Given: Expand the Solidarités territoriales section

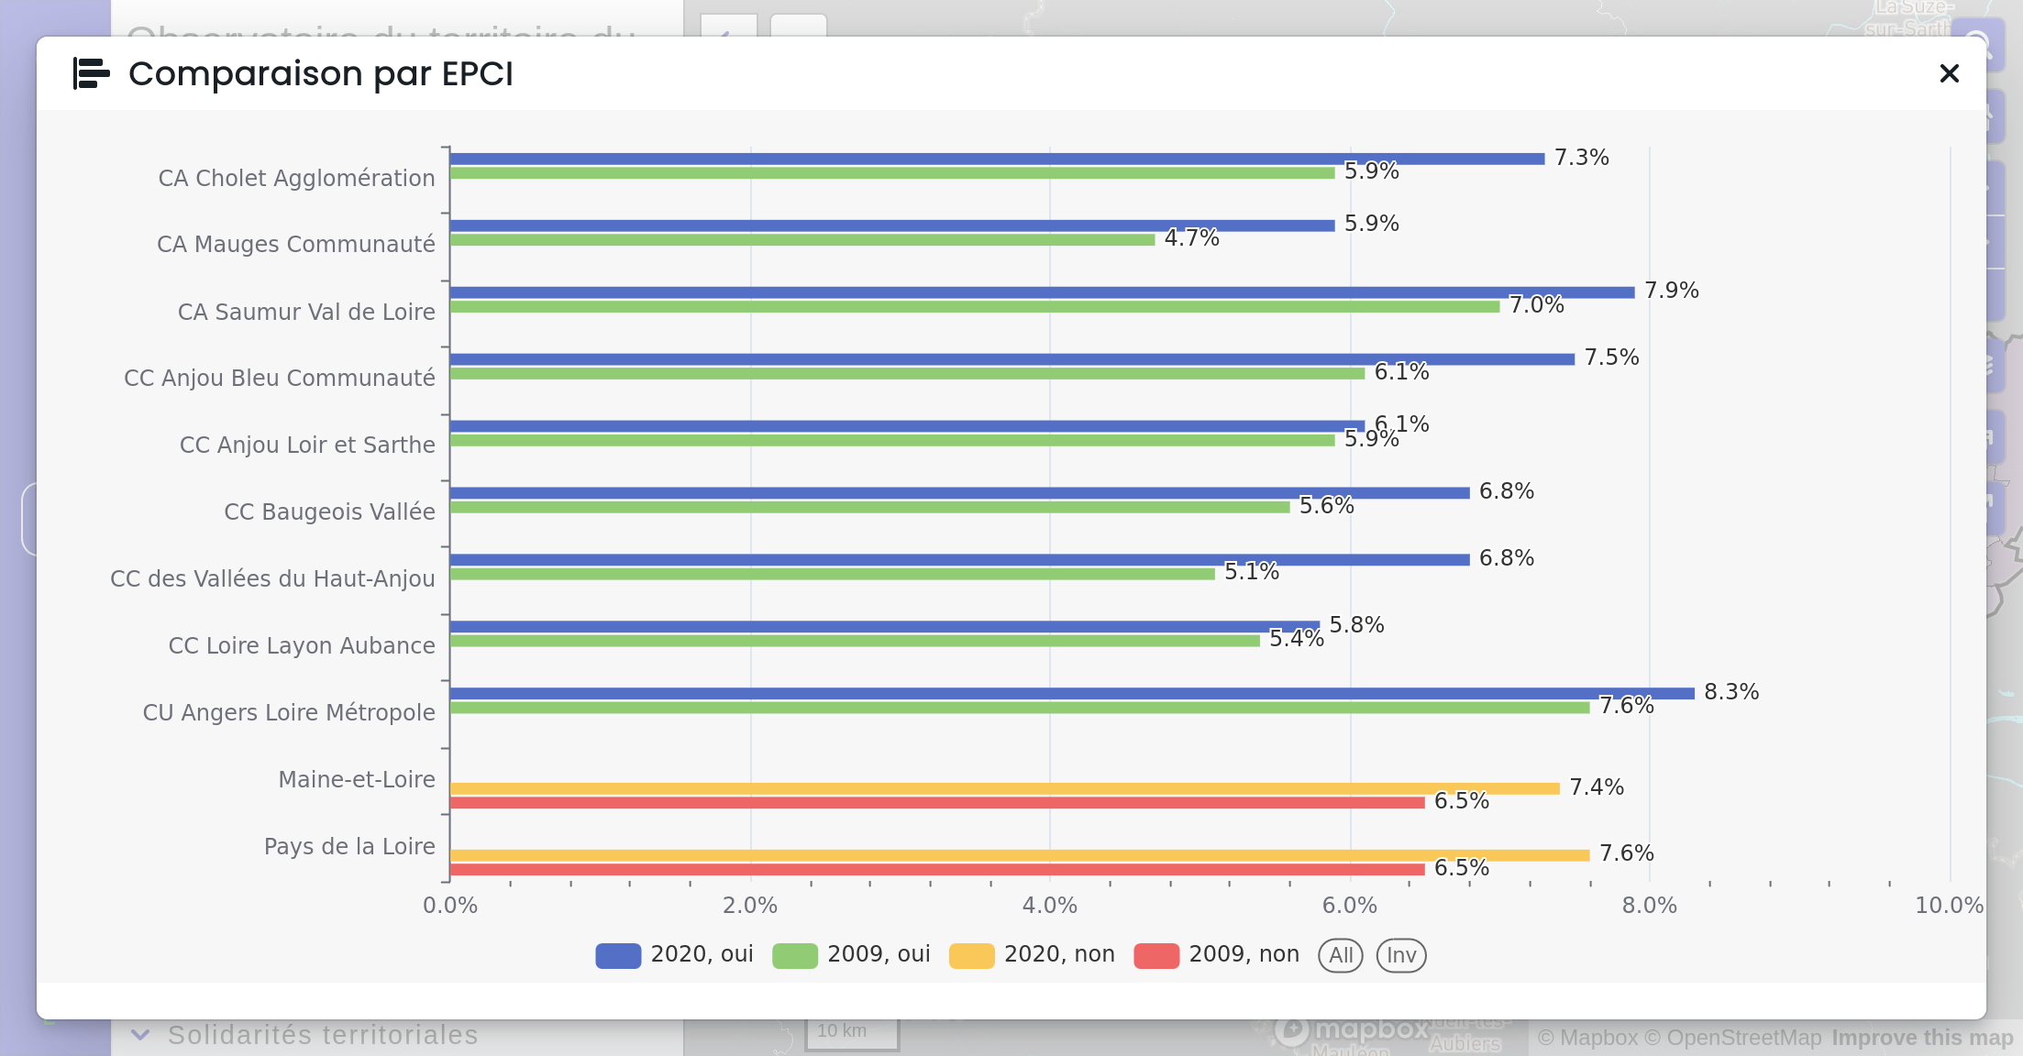Looking at the screenshot, I should pyautogui.click(x=323, y=1036).
